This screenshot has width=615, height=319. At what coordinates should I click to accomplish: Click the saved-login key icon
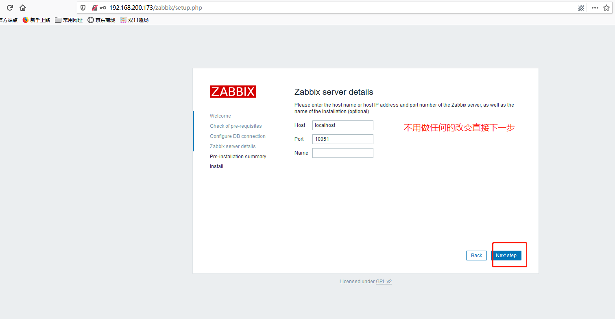[x=103, y=8]
